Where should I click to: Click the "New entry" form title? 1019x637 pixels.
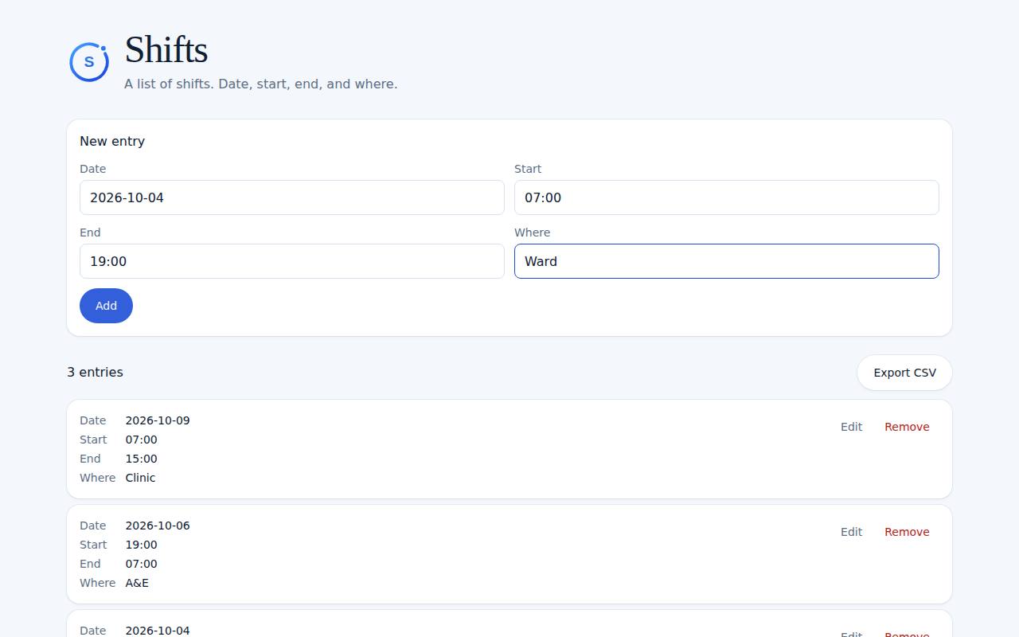coord(112,141)
